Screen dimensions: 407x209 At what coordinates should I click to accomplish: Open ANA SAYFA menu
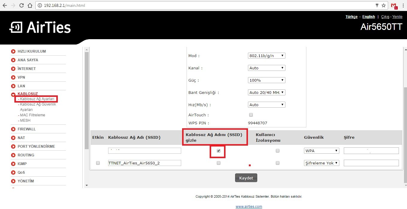(x=28, y=60)
